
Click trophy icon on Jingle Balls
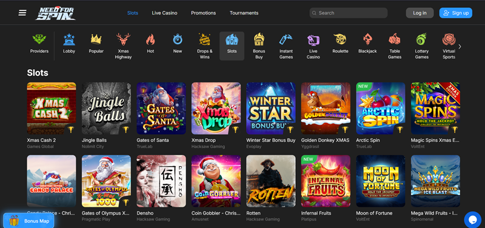click(126, 129)
